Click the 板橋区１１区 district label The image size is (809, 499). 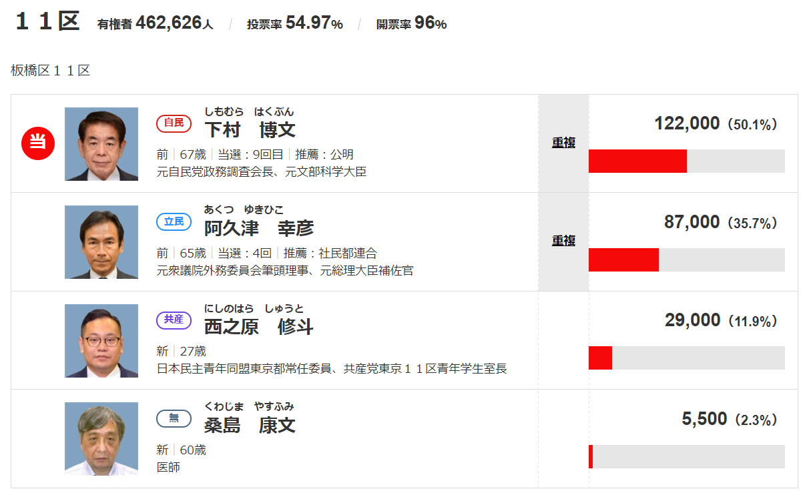(50, 71)
